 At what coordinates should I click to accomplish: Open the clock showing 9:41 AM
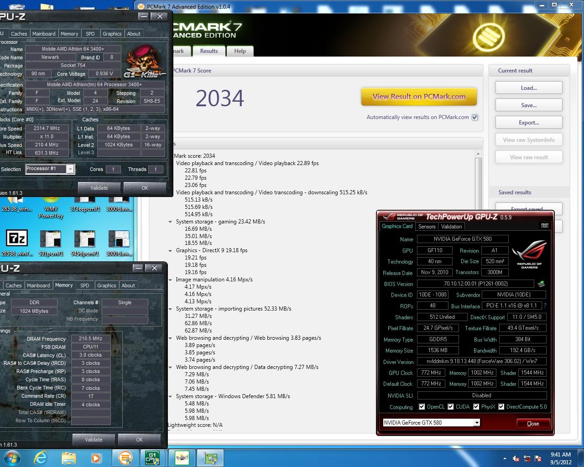click(x=561, y=458)
